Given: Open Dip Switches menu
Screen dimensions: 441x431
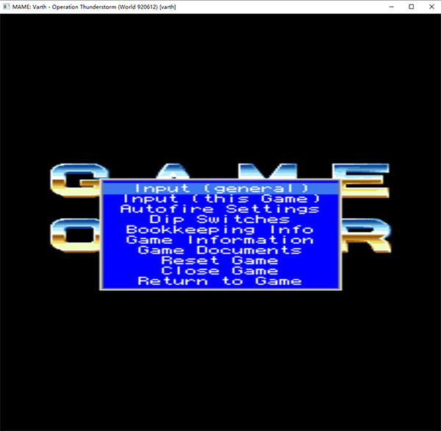Looking at the screenshot, I should click(x=220, y=219).
